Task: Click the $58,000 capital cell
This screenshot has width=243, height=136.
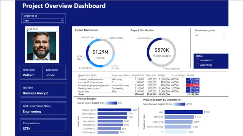Action: point(193,82)
